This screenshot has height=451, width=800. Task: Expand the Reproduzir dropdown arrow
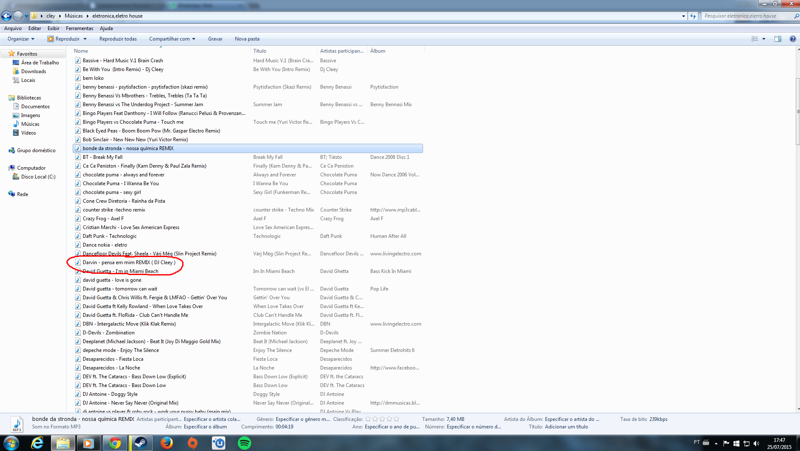pyautogui.click(x=85, y=39)
